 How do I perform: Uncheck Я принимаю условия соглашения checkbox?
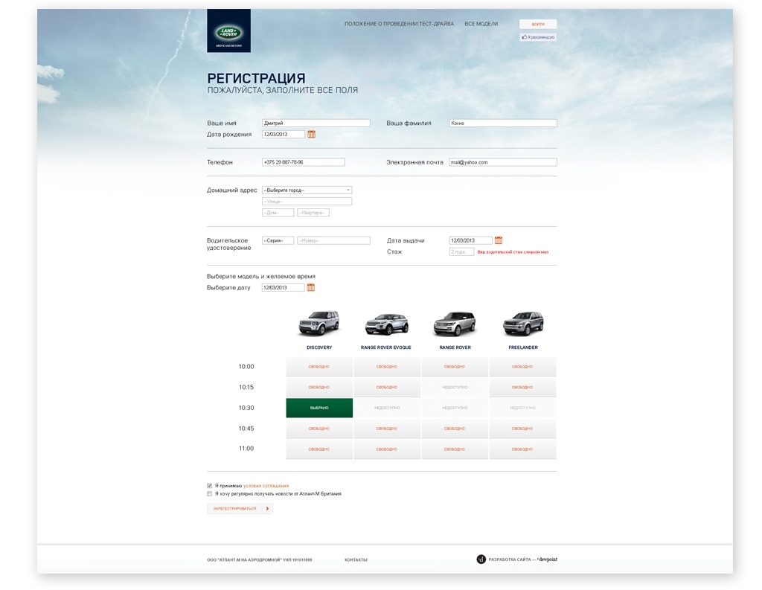tap(209, 486)
